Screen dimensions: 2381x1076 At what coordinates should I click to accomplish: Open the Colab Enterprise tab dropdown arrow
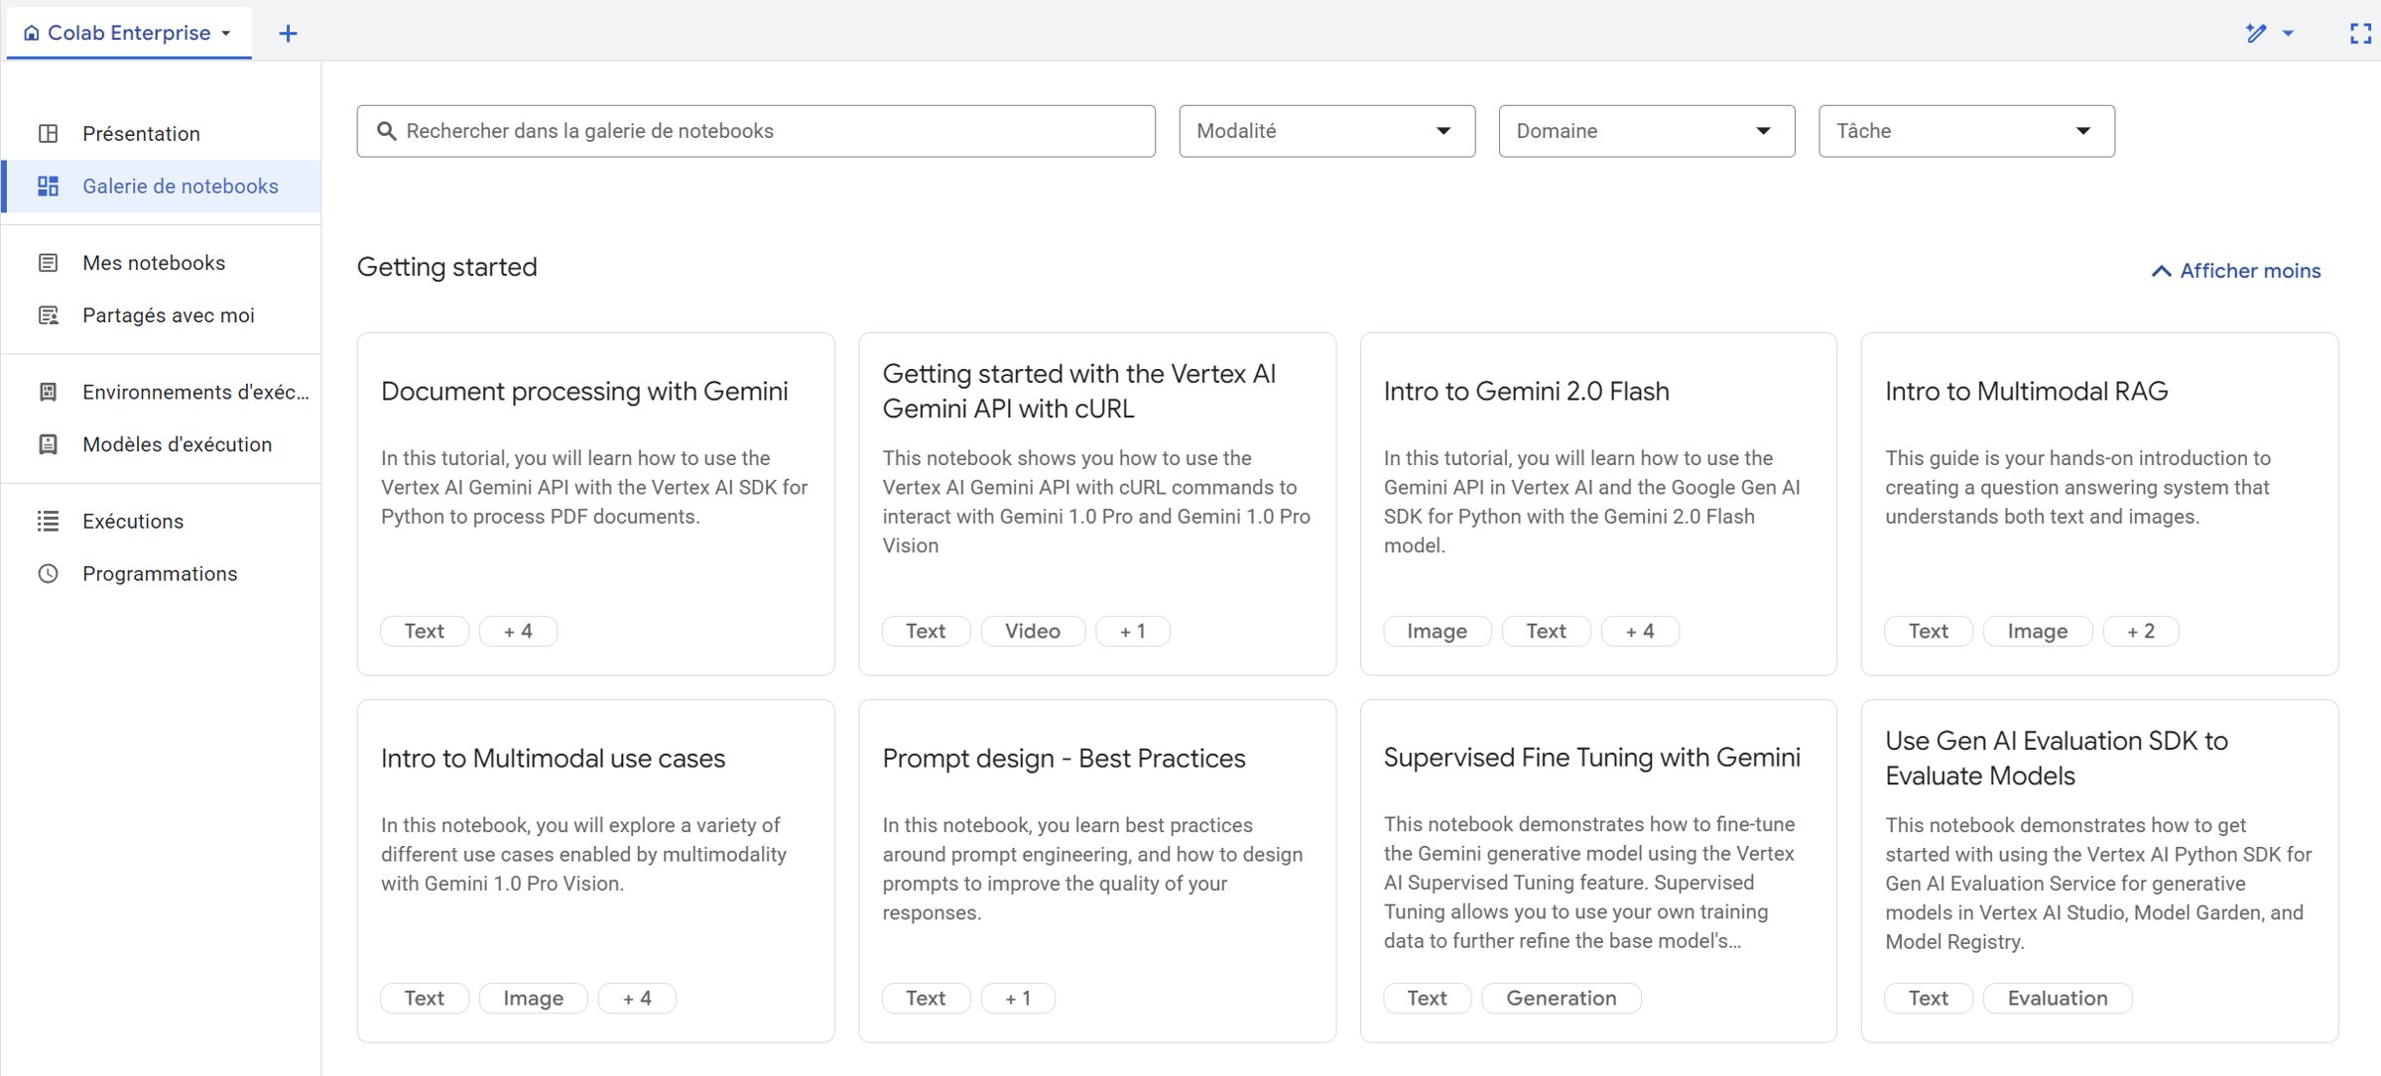pos(226,33)
